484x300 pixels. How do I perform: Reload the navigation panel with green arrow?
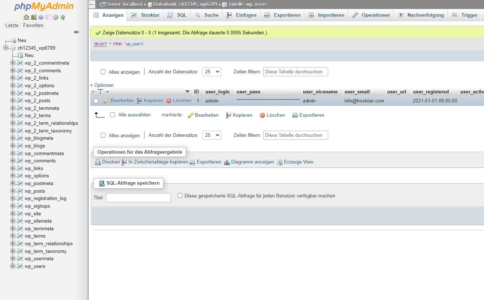tap(63, 17)
